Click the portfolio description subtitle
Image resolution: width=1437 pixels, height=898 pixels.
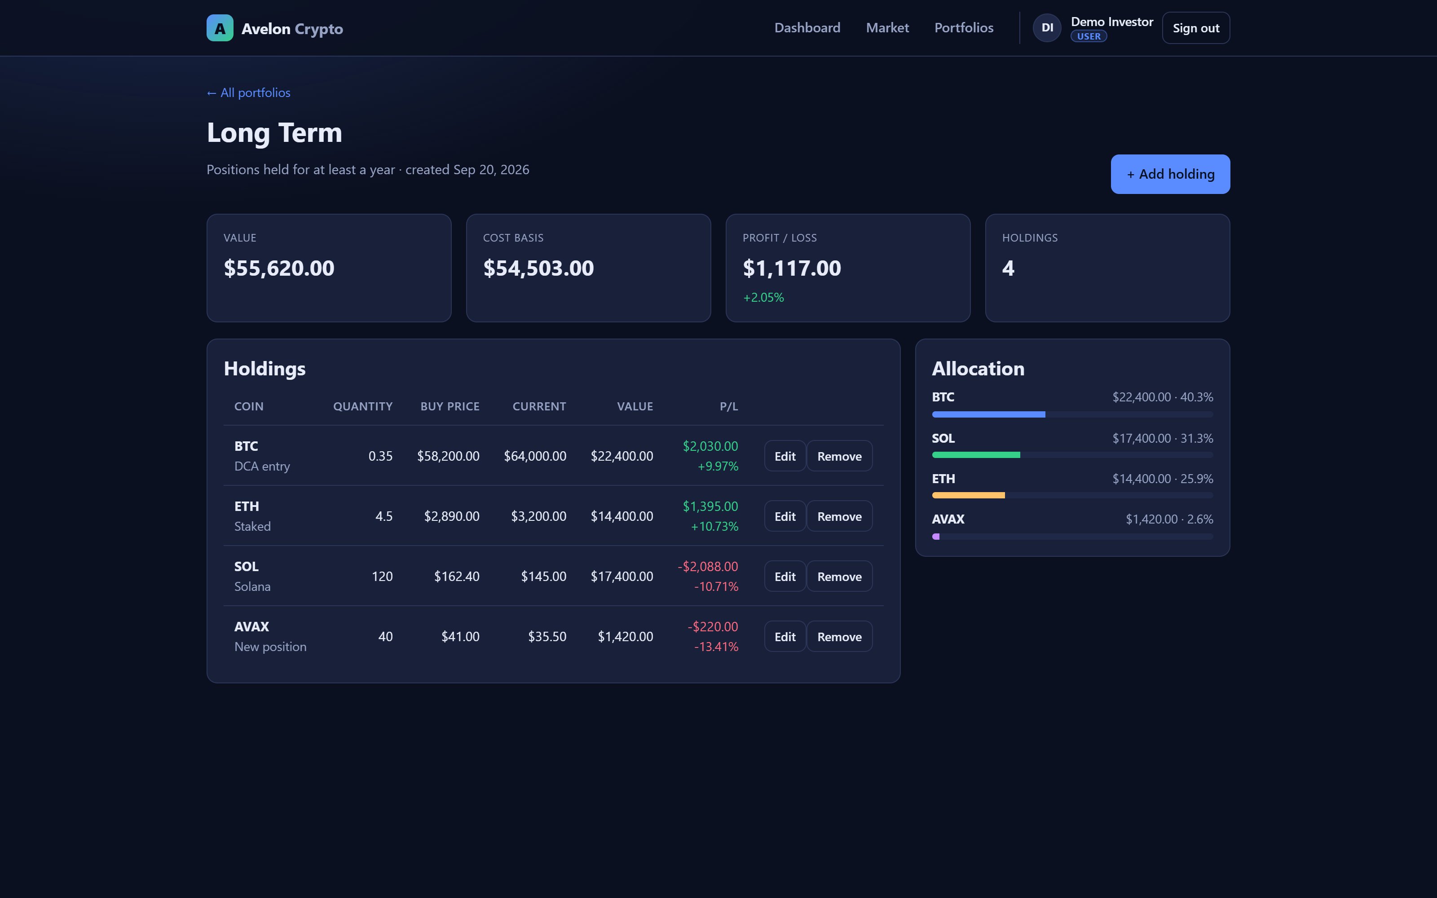(368, 170)
